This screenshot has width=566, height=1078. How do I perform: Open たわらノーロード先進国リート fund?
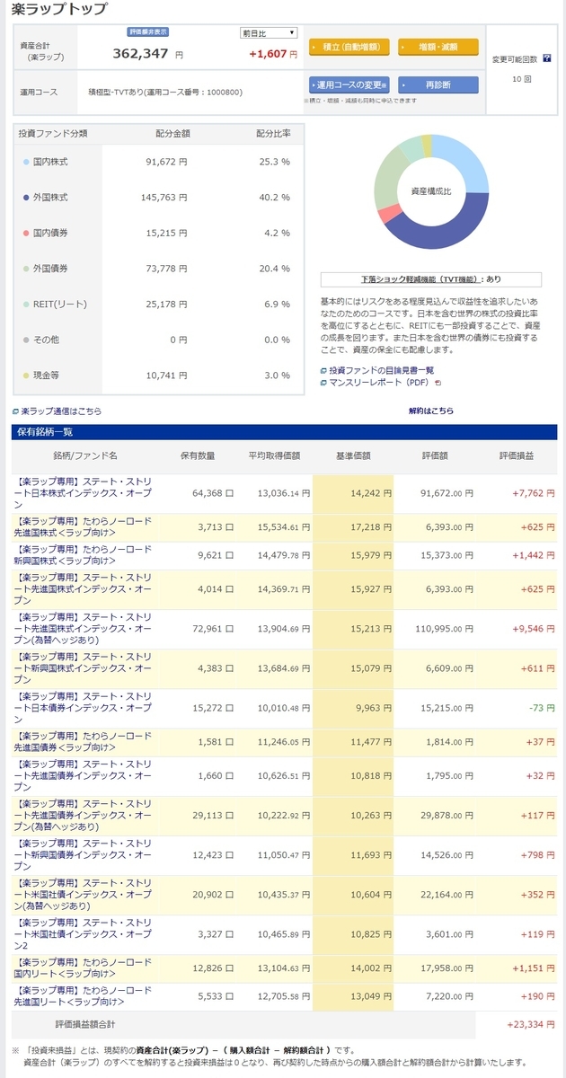coord(84,995)
